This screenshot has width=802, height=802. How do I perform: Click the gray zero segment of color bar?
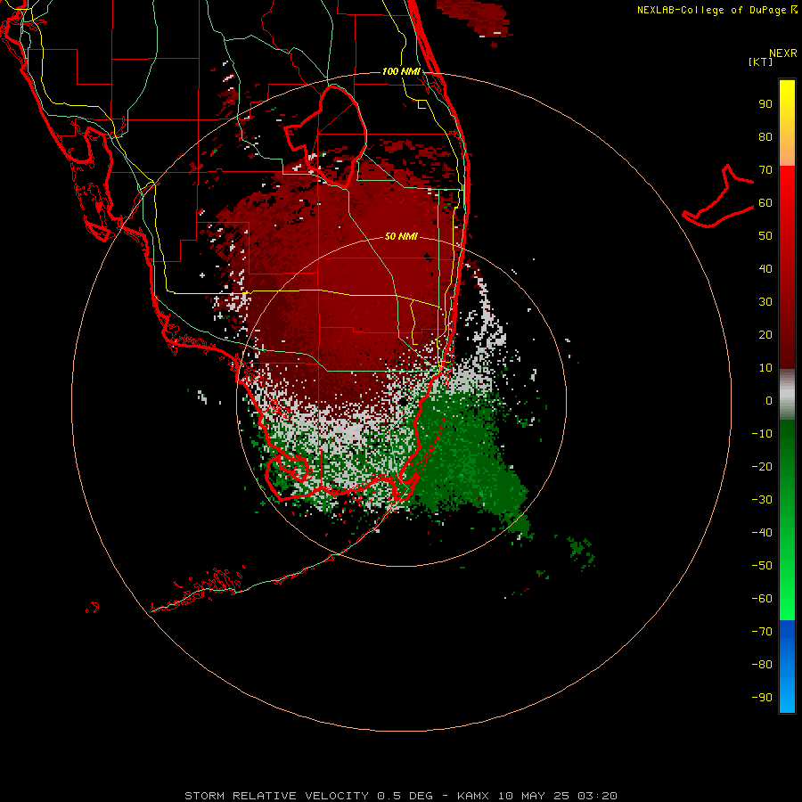787,395
